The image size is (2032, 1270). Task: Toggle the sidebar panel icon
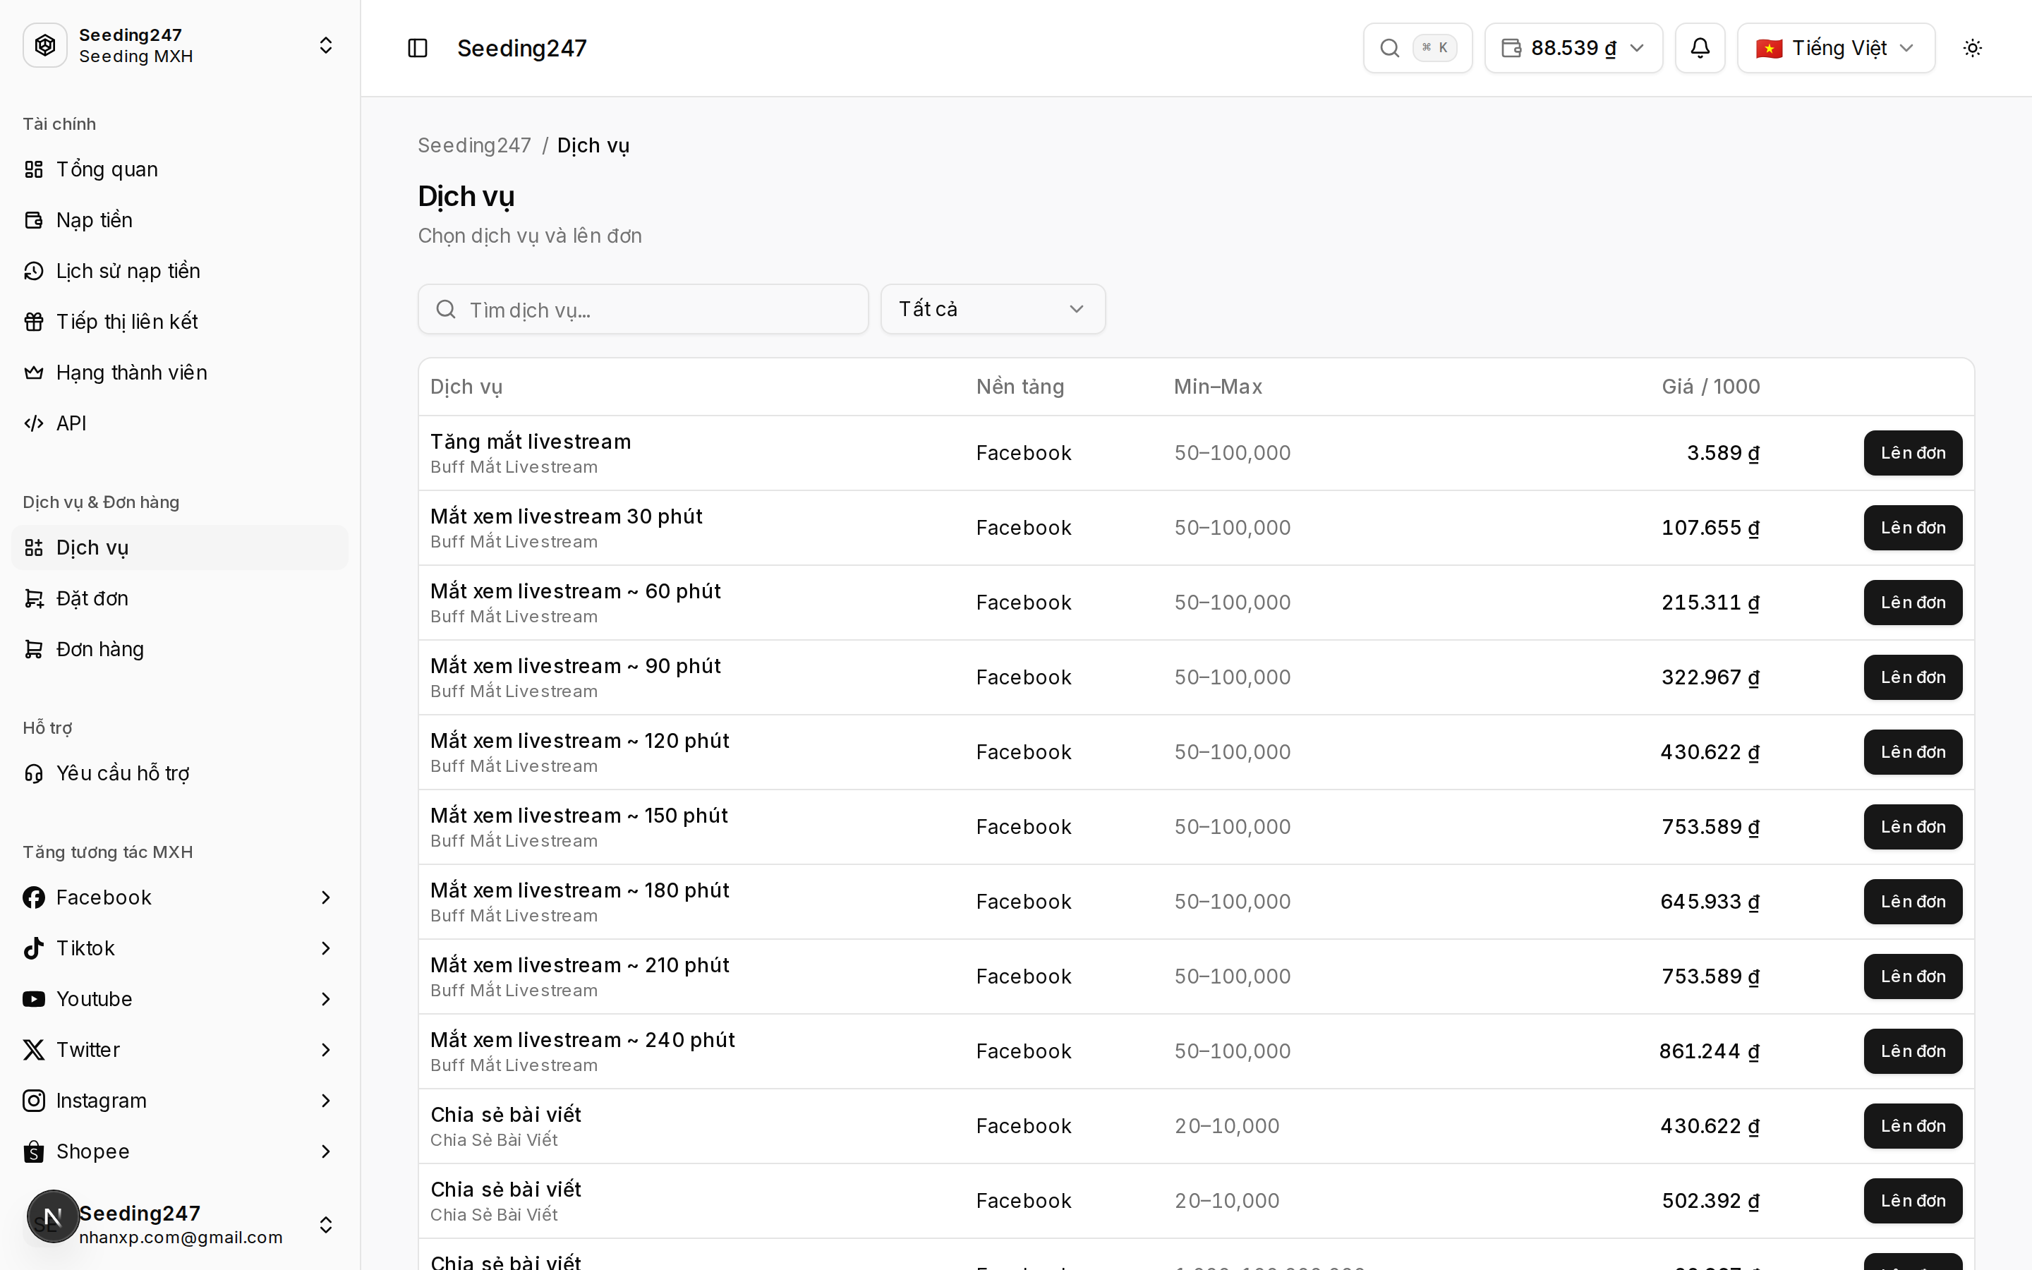(417, 48)
